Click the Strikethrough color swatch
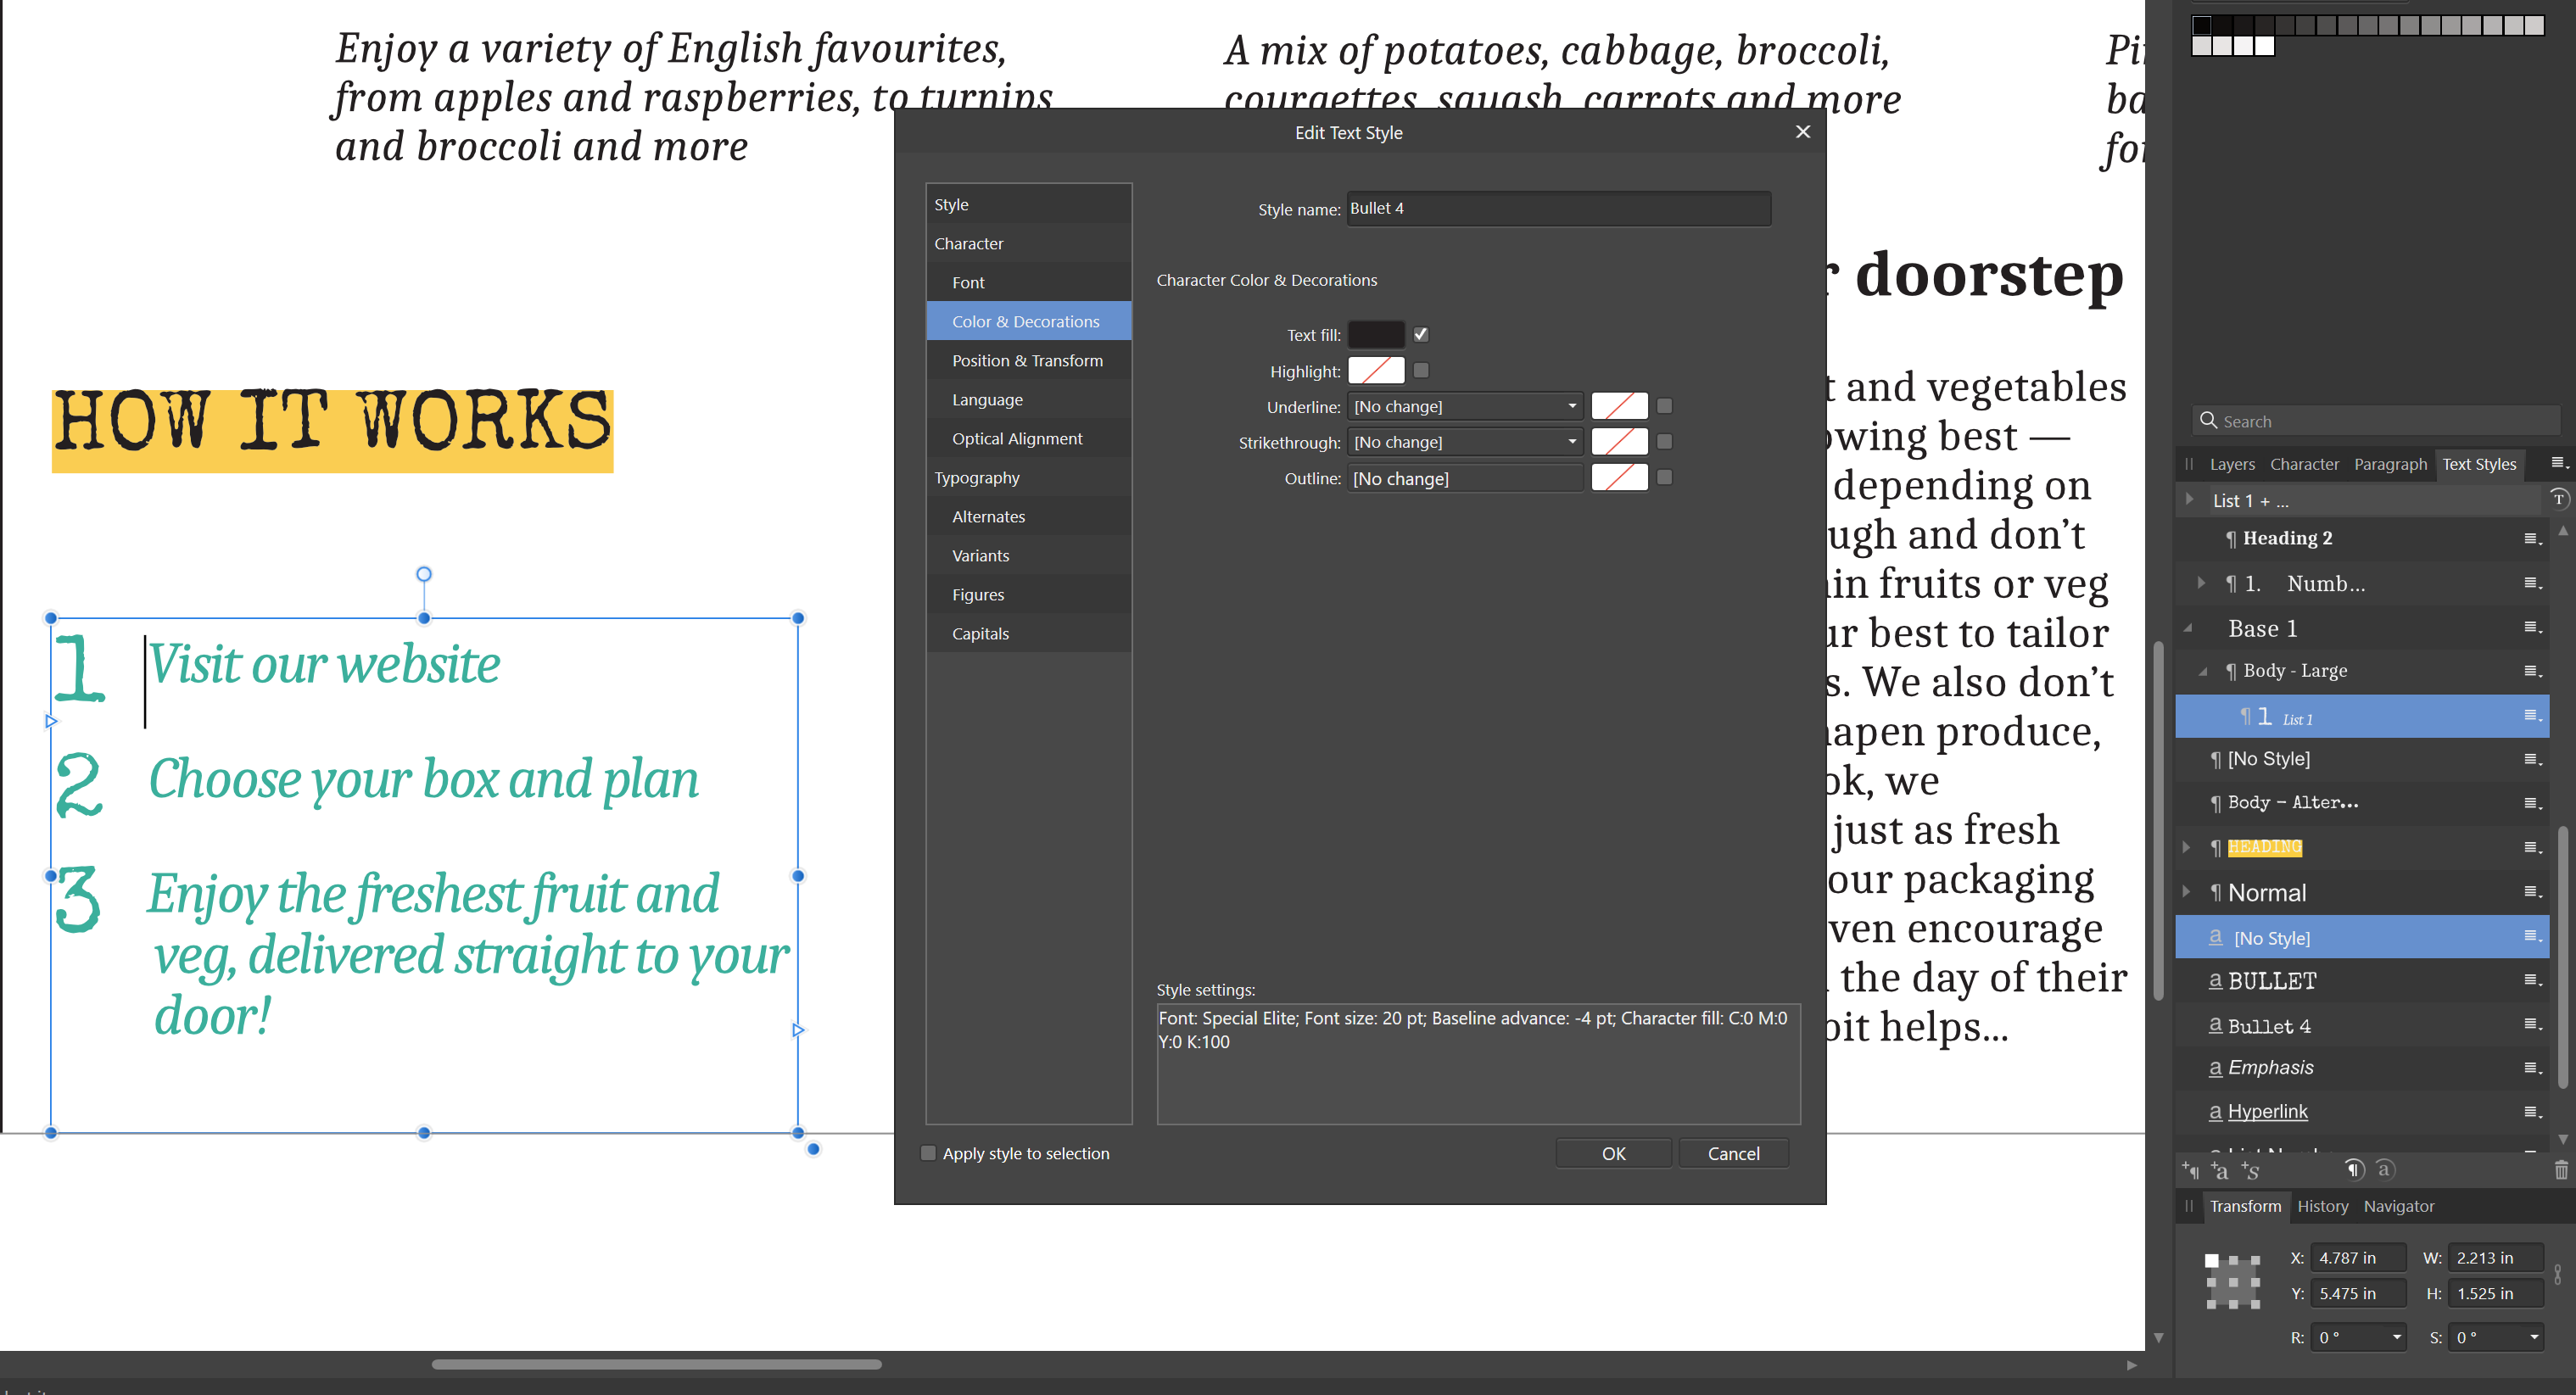2576x1395 pixels. 1619,442
